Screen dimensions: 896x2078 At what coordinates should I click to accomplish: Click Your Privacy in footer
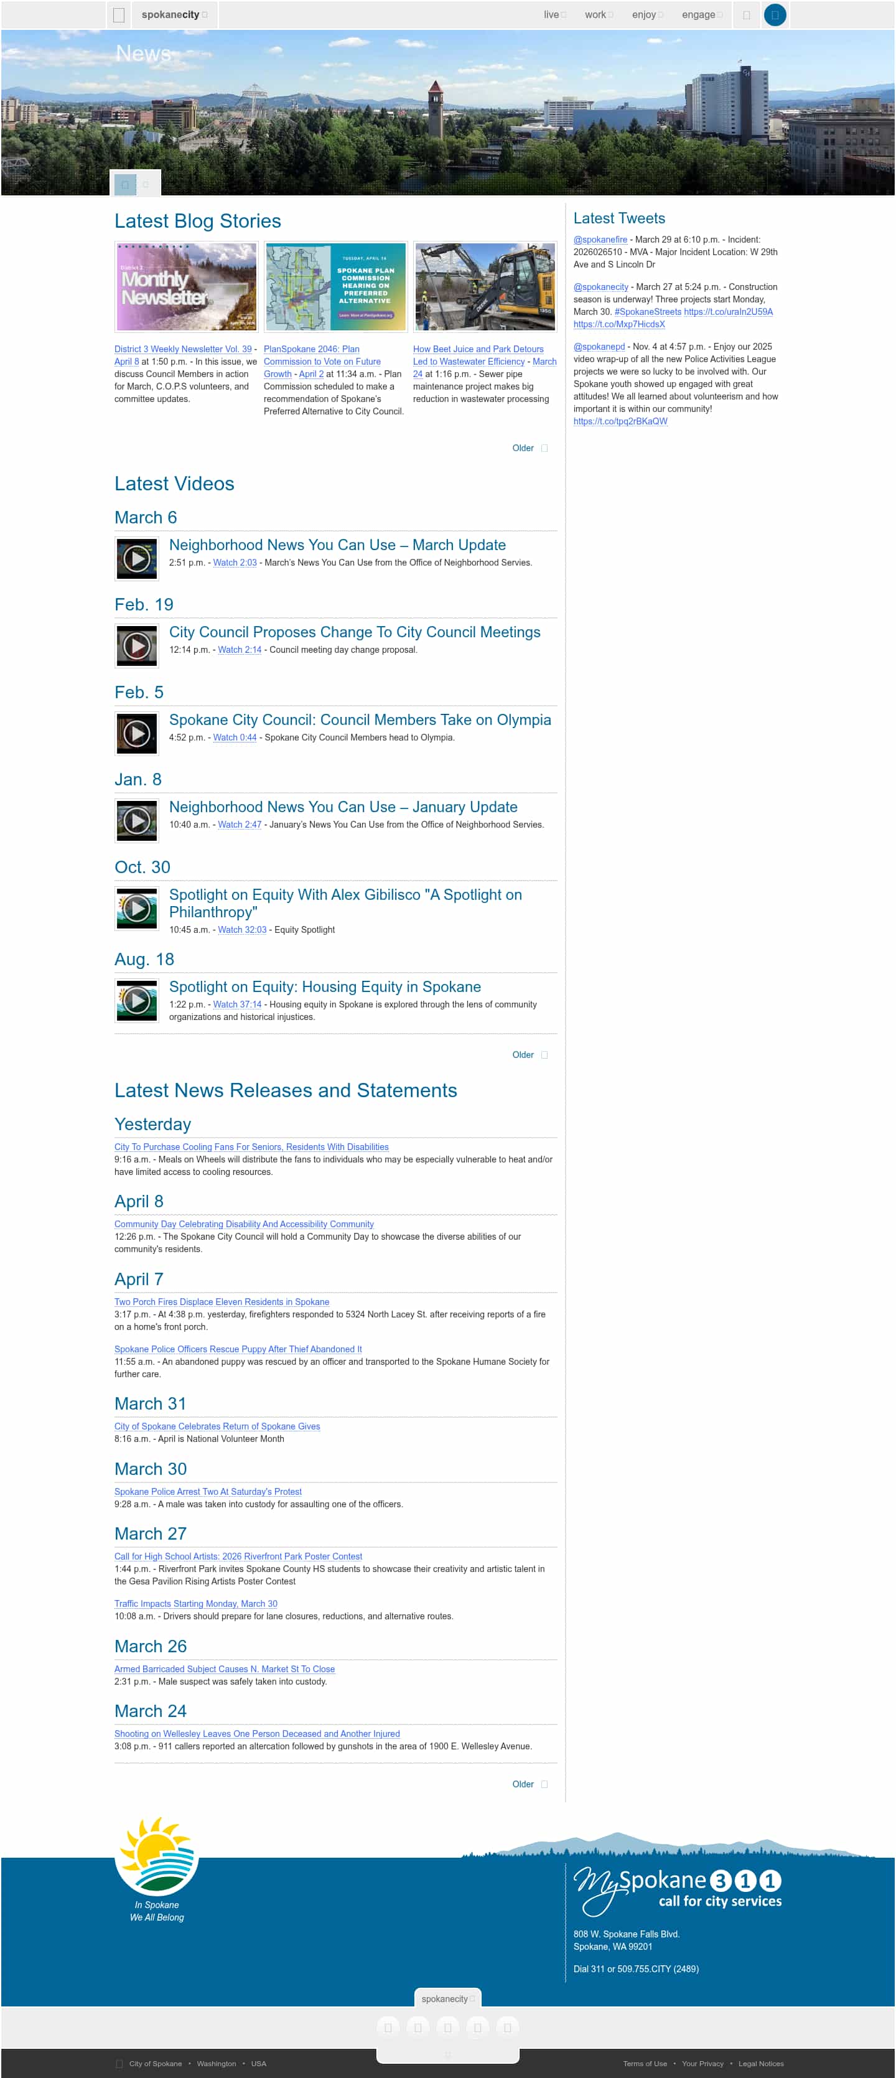(702, 2064)
